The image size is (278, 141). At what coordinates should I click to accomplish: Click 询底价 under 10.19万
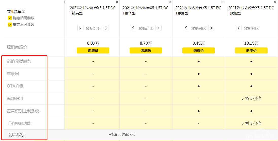251,50
